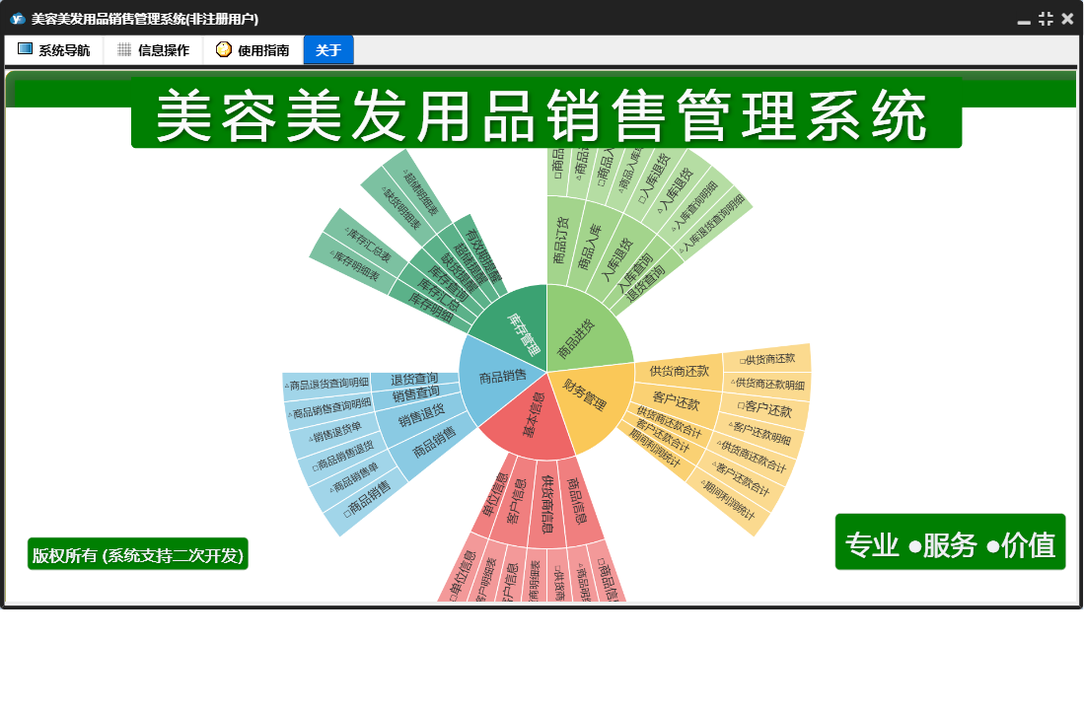The width and height of the screenshot is (1084, 713).
Task: Choose the 供货商信息 segment
Action: 546,504
